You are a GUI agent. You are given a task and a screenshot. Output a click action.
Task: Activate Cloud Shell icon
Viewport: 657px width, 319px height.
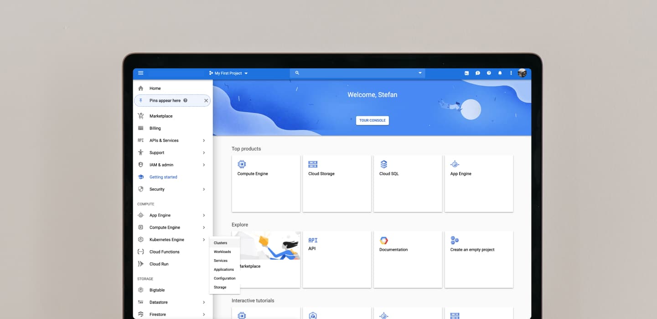tap(467, 73)
